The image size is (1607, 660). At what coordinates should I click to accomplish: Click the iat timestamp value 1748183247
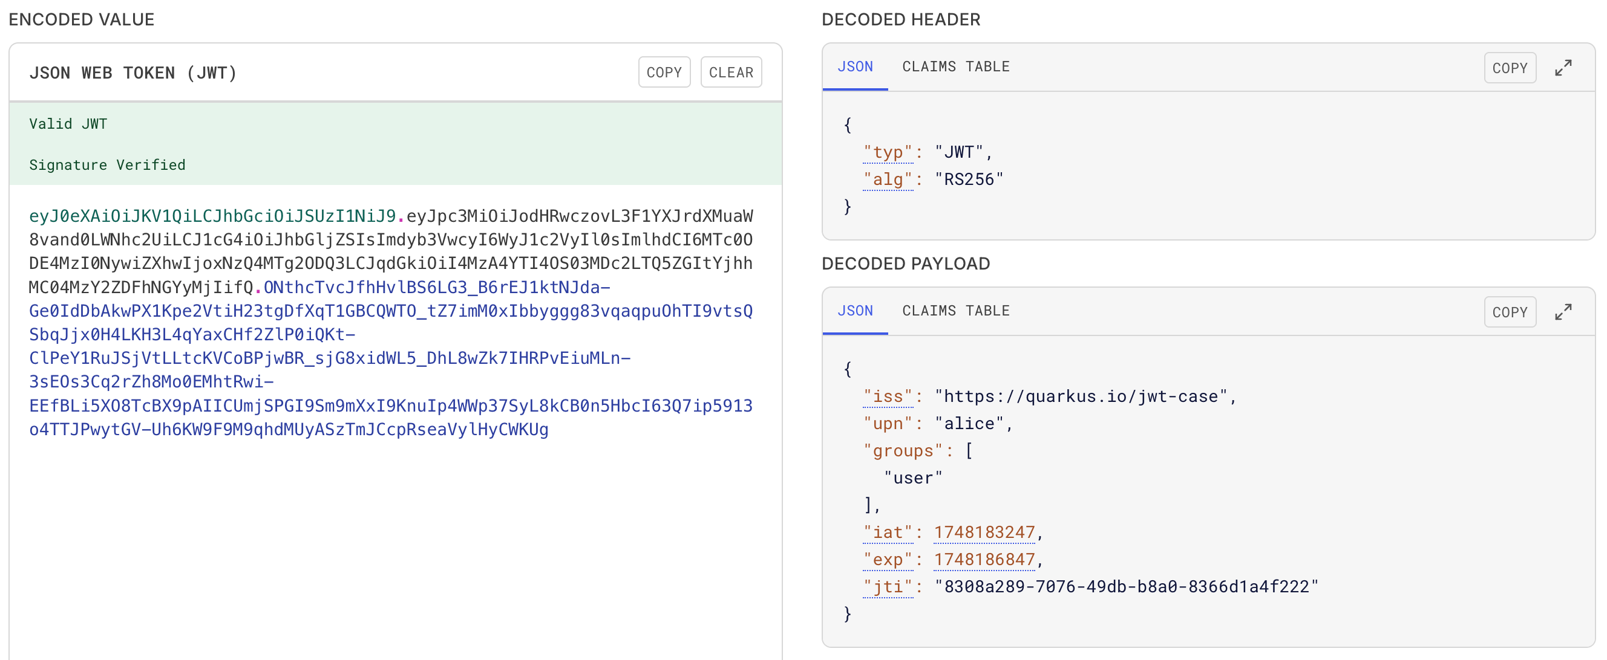coord(984,532)
